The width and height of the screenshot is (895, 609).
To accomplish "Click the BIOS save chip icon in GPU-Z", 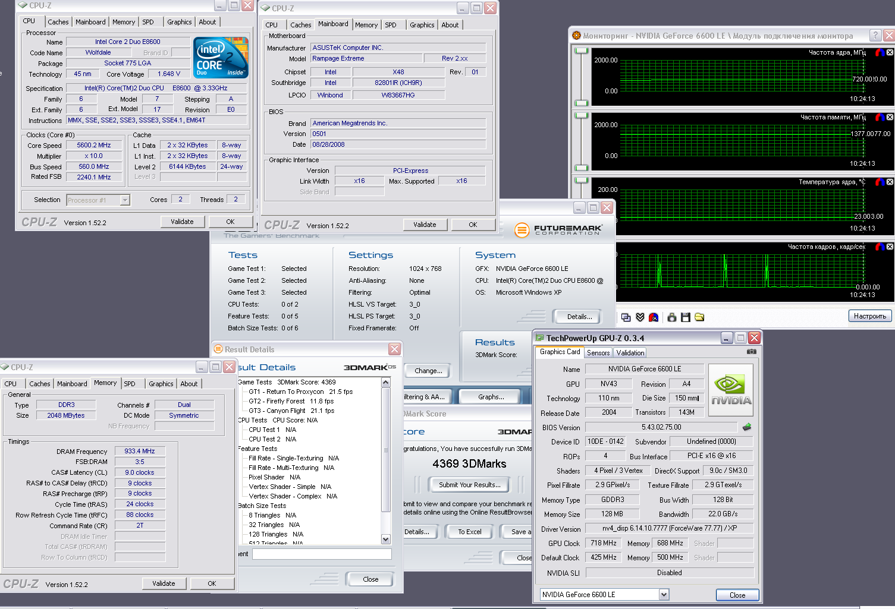I will tap(747, 427).
